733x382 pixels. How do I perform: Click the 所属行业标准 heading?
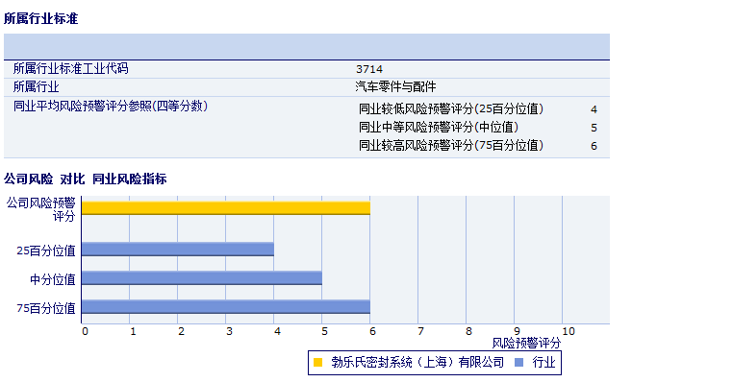coord(41,18)
